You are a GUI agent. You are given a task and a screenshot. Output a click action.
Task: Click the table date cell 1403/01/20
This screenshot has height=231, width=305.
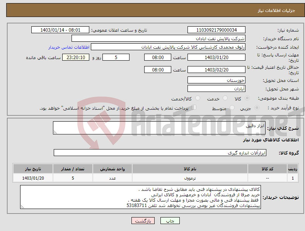[33, 178]
